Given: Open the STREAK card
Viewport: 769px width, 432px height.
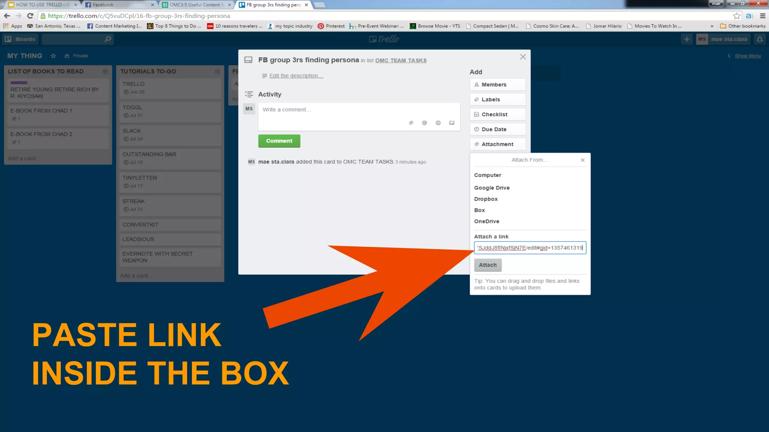Looking at the screenshot, I should click(170, 205).
